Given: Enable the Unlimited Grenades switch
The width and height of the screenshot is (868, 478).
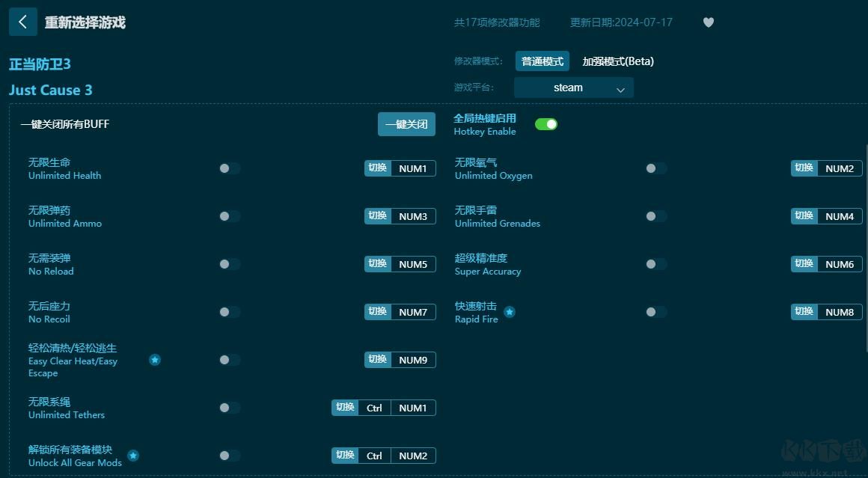Looking at the screenshot, I should [656, 216].
